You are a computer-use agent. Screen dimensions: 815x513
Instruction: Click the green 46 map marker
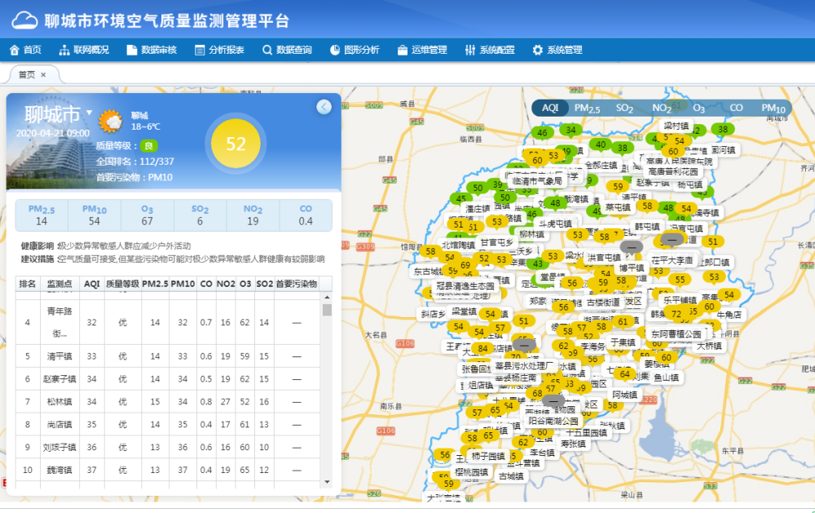(542, 133)
